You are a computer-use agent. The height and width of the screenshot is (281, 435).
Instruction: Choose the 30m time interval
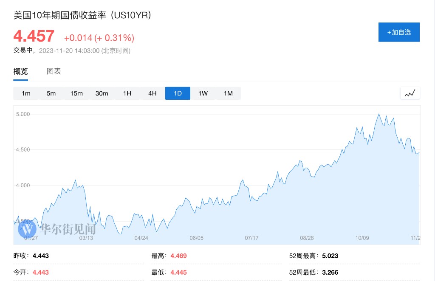tap(102, 93)
